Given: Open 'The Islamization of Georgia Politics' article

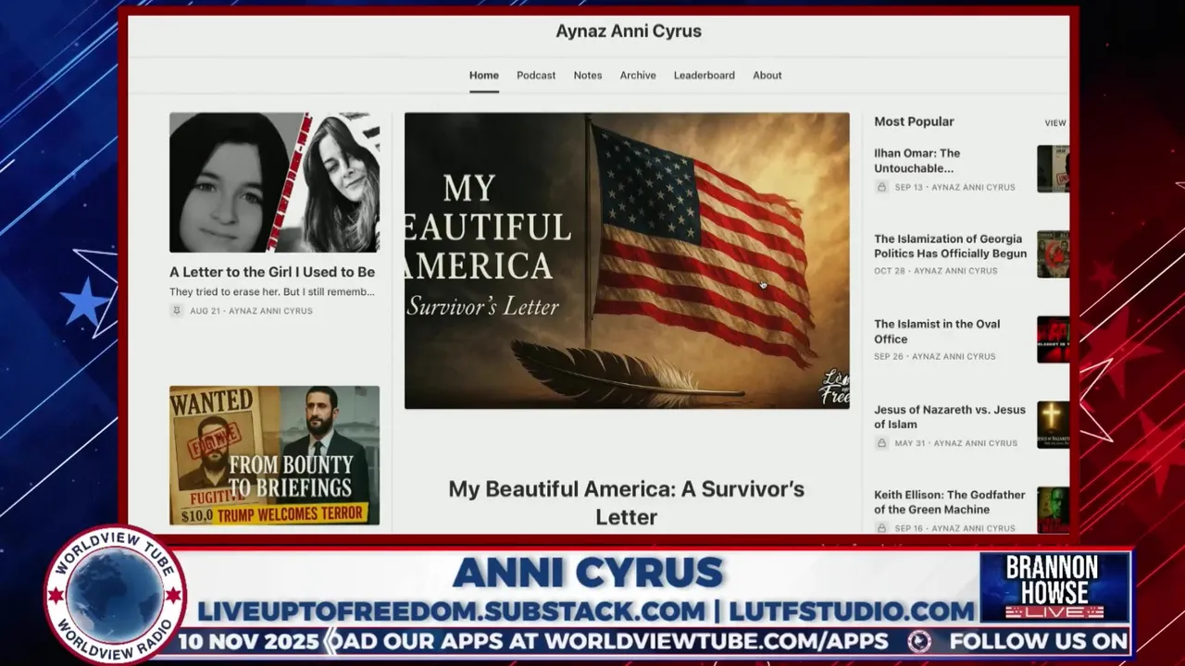Looking at the screenshot, I should [x=950, y=246].
